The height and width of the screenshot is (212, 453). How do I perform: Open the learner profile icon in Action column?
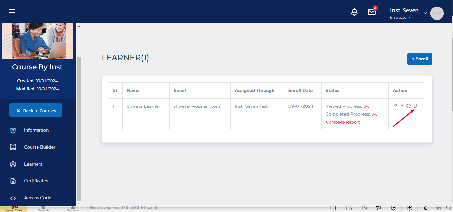[402, 106]
